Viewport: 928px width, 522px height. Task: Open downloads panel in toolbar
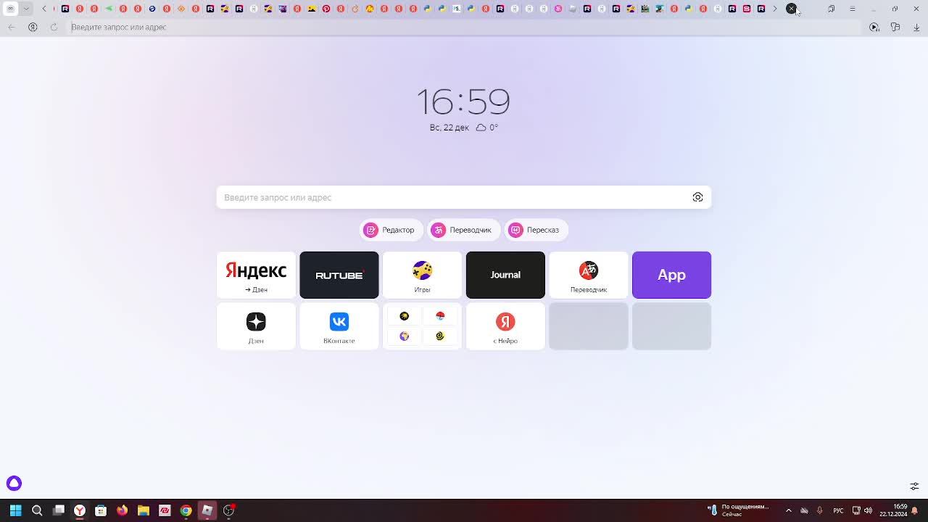(916, 27)
